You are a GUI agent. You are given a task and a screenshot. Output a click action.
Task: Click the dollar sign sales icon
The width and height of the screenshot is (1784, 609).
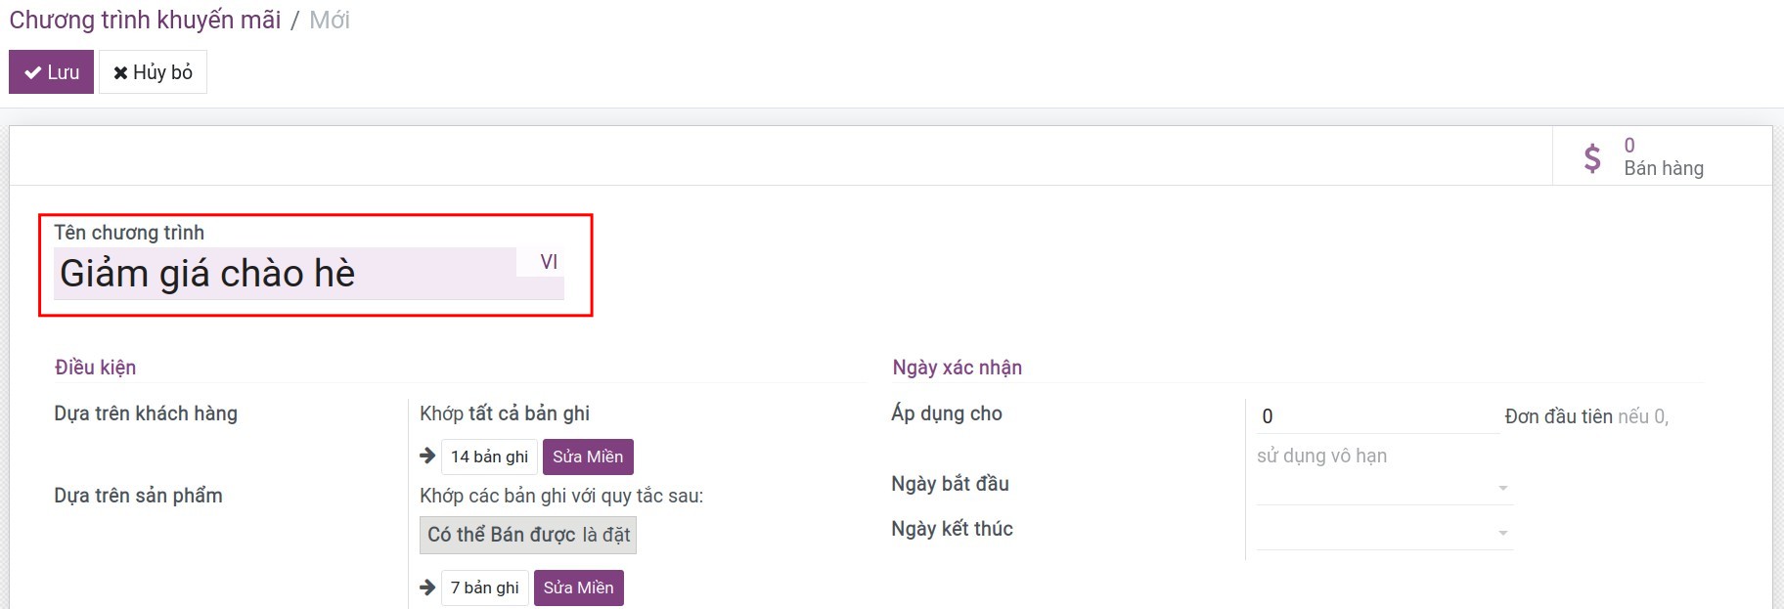click(x=1592, y=157)
